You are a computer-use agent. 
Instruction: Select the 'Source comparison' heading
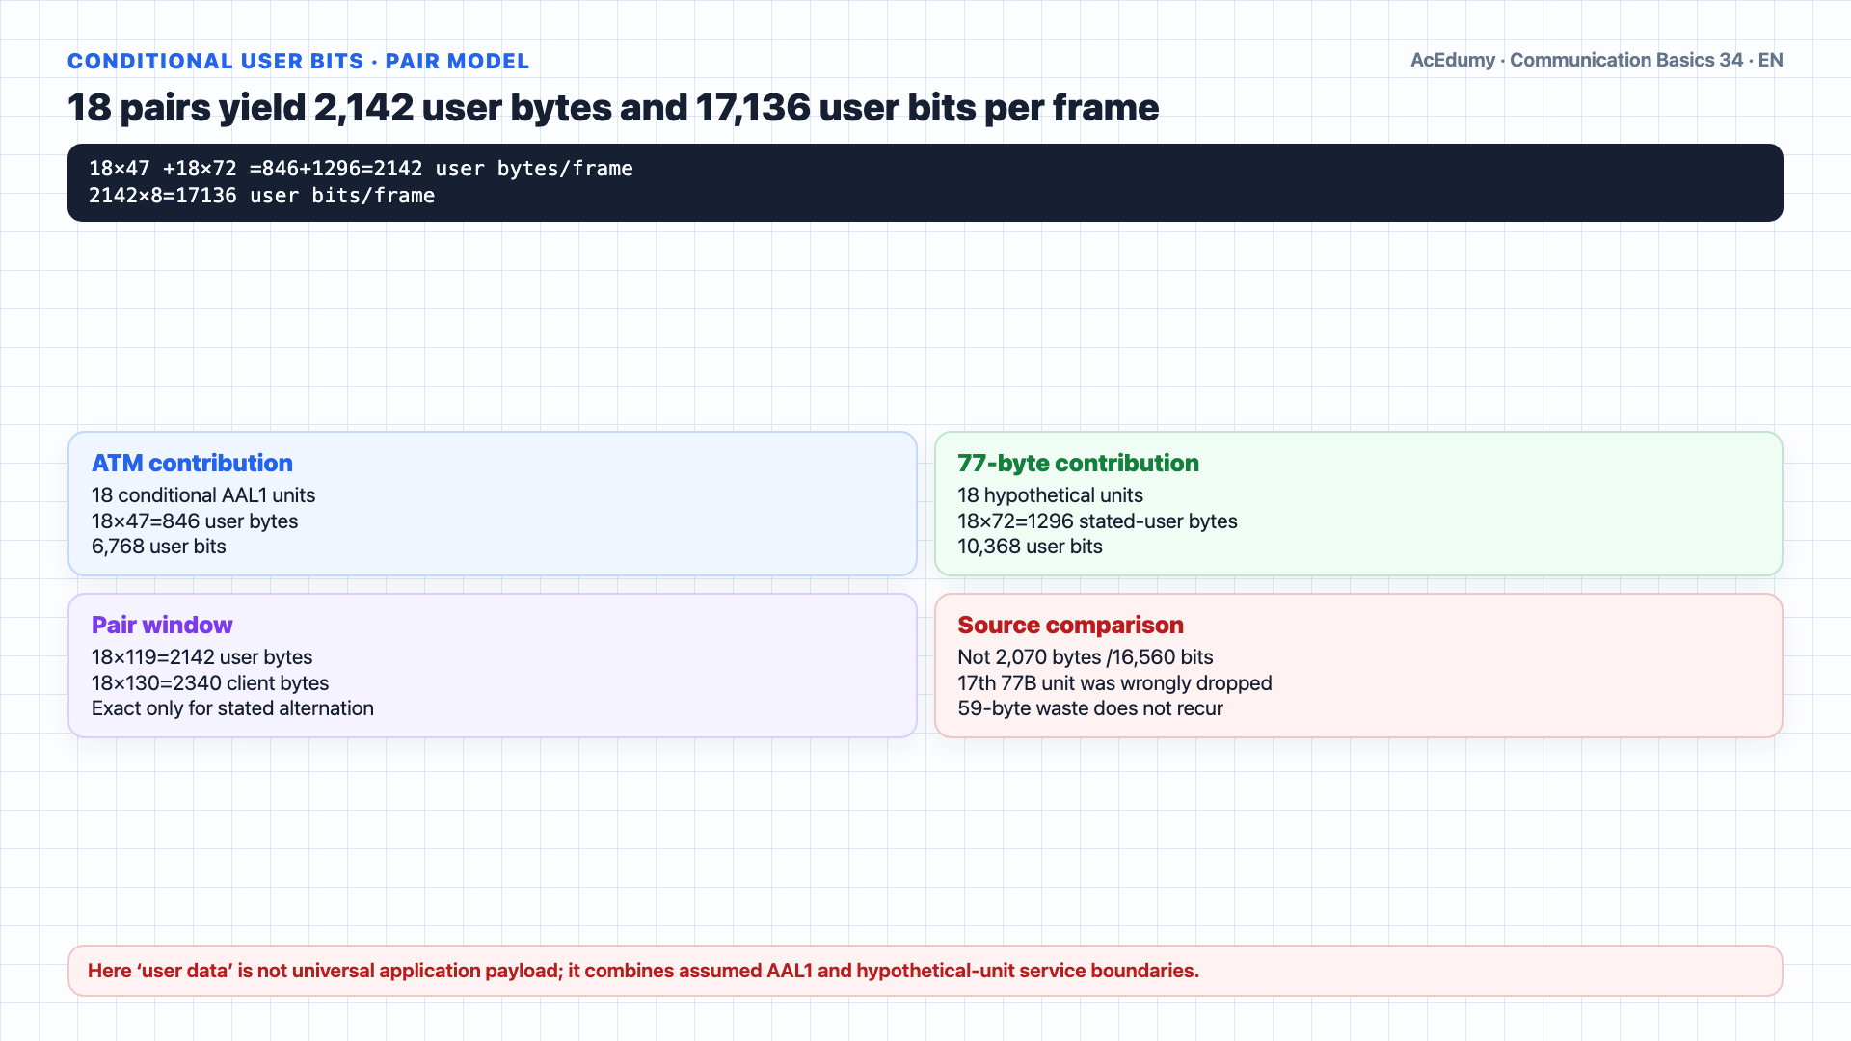click(x=1070, y=625)
